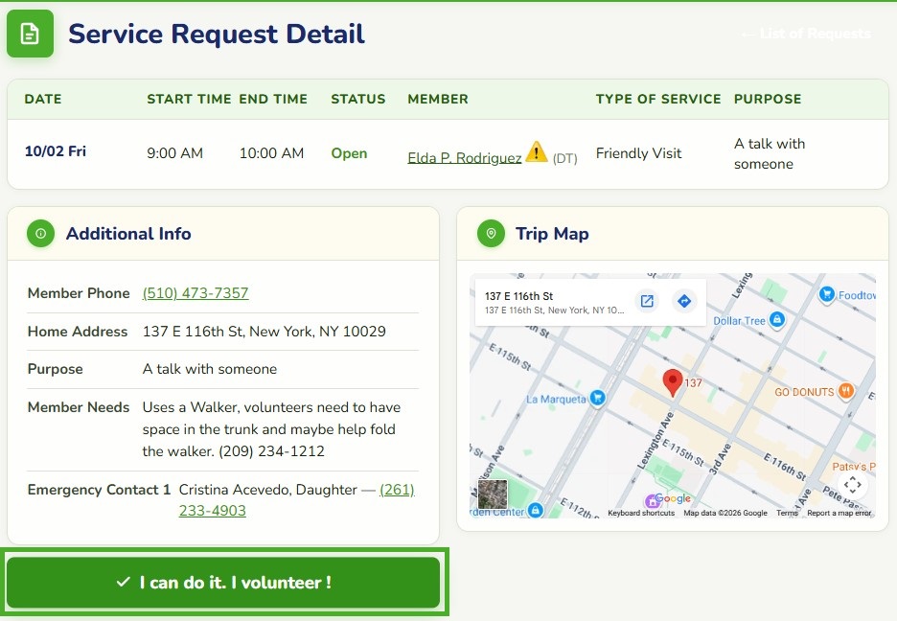Click the document icon beside Service Request Detail
897x621 pixels.
coord(30,34)
